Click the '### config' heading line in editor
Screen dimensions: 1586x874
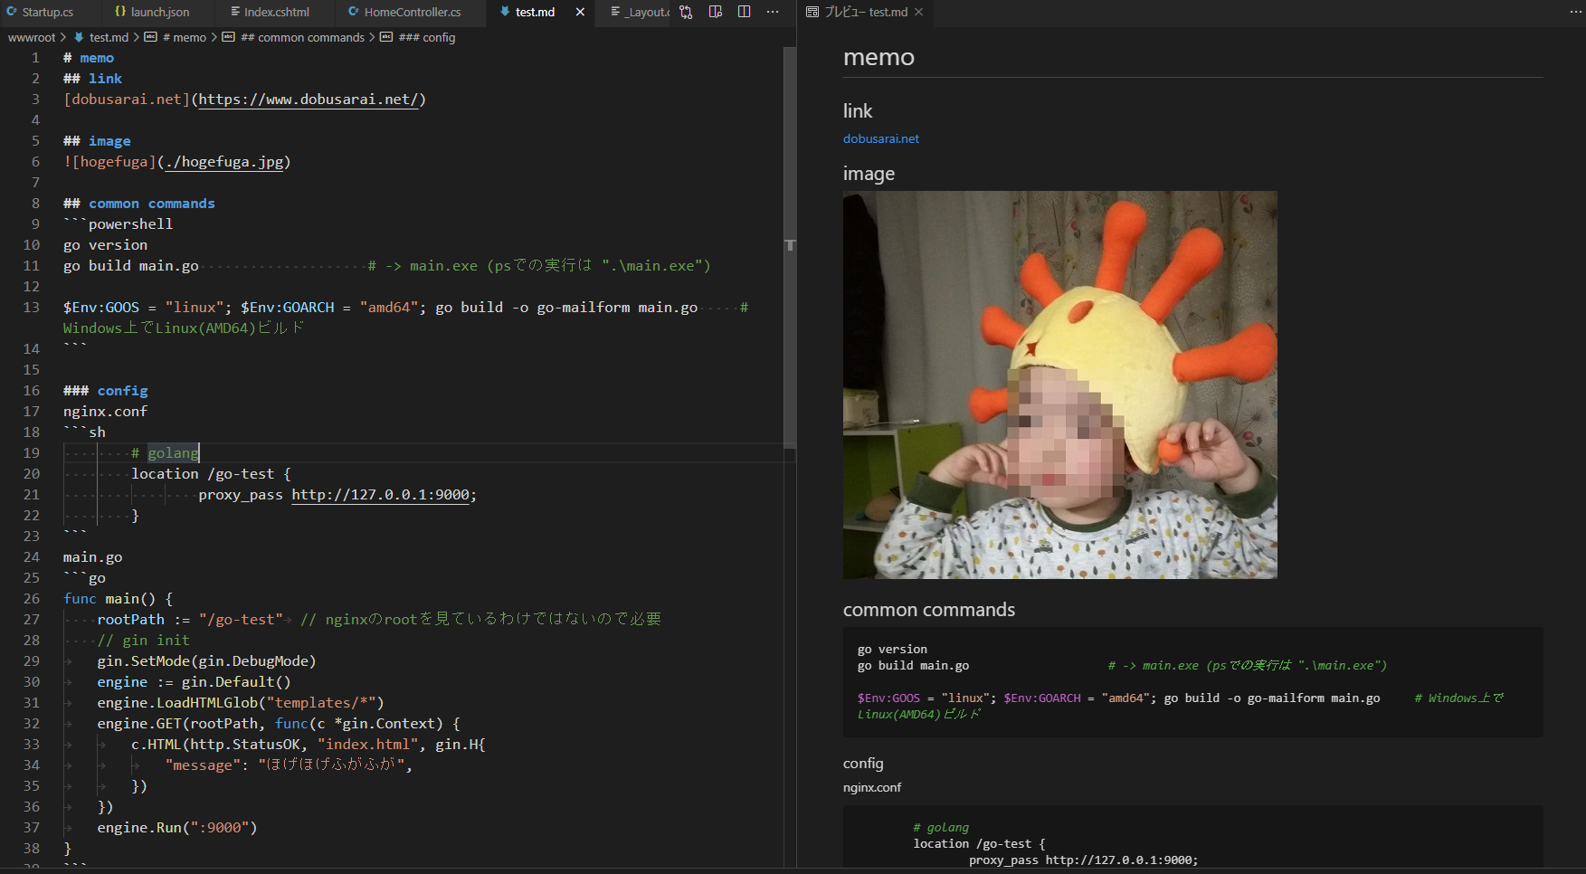pyautogui.click(x=105, y=391)
